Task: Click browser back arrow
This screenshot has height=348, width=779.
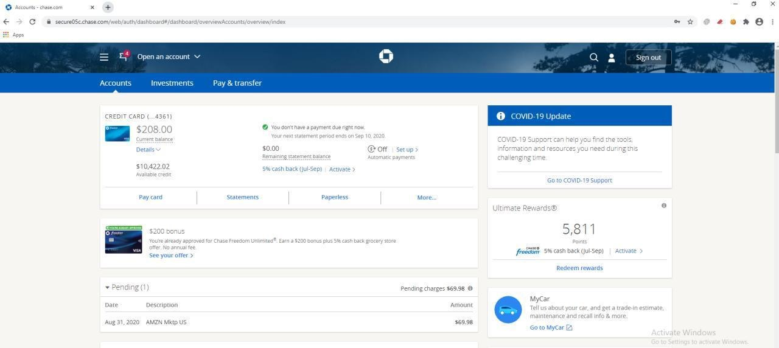Action: click(6, 22)
